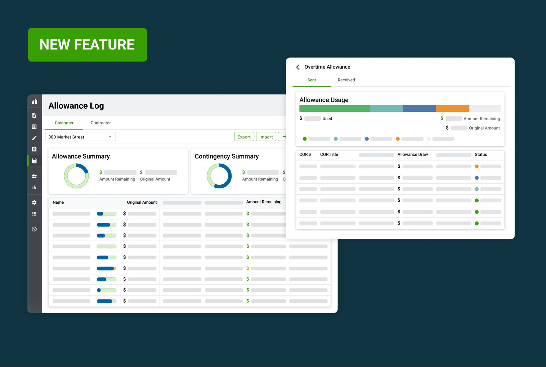Click Amount Remaining column header in log table
This screenshot has width=546, height=367.
[264, 202]
